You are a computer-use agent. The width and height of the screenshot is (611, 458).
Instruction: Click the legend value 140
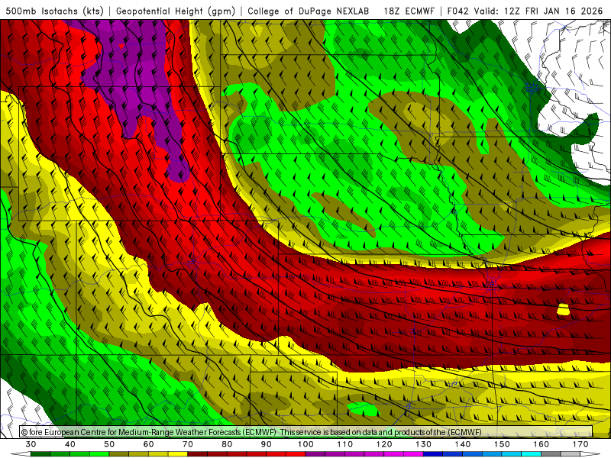(x=463, y=444)
